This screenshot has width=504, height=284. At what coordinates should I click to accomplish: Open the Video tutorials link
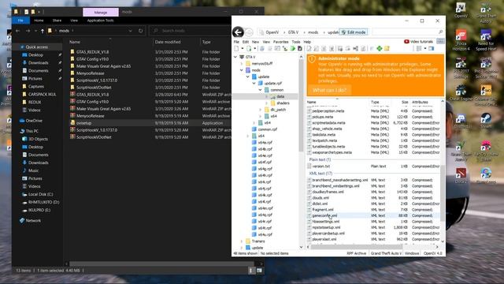coord(418,42)
